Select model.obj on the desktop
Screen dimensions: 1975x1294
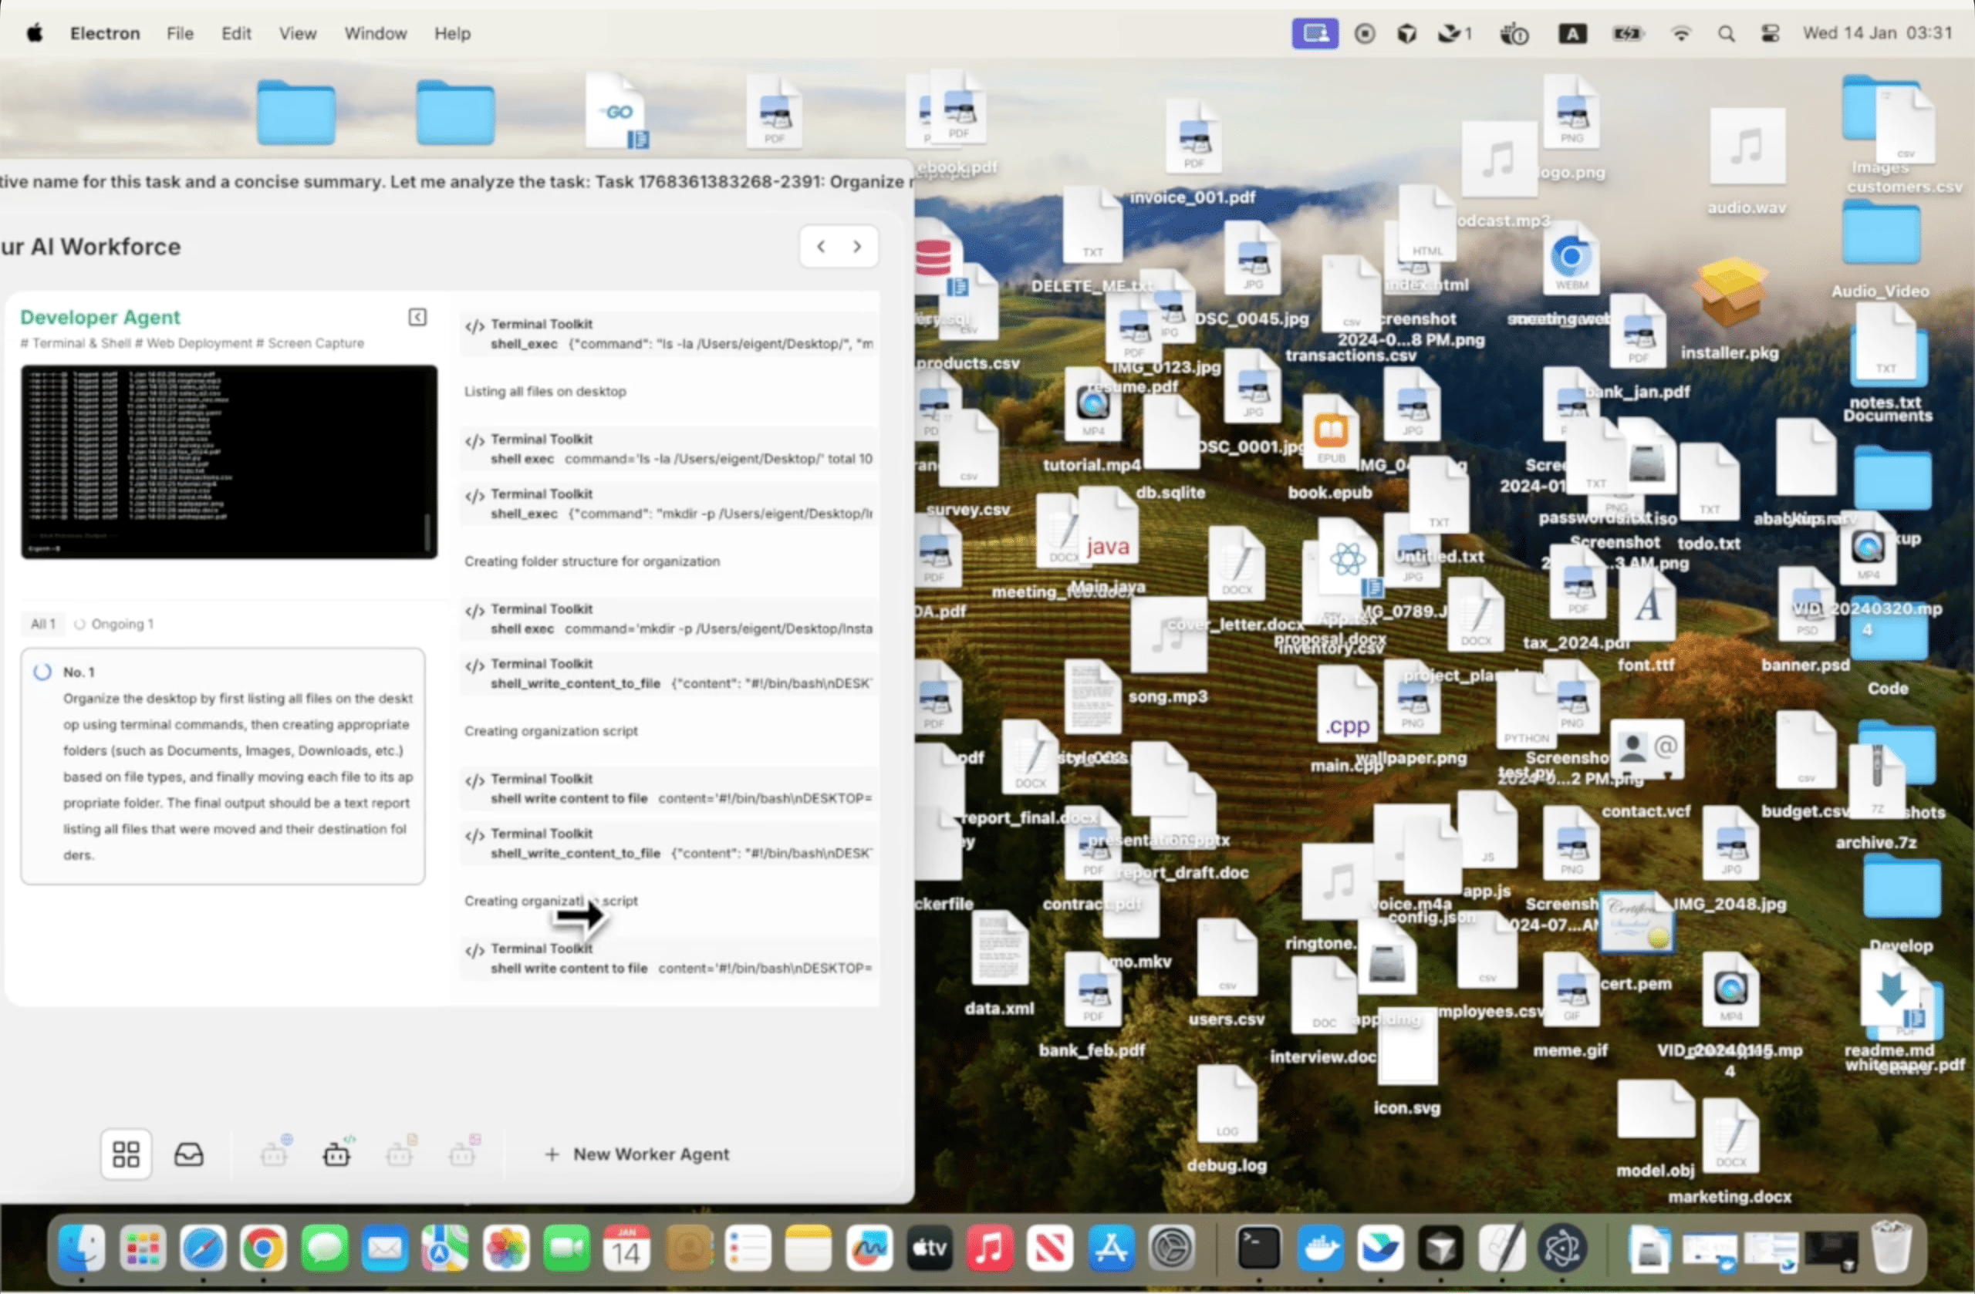[x=1656, y=1129]
